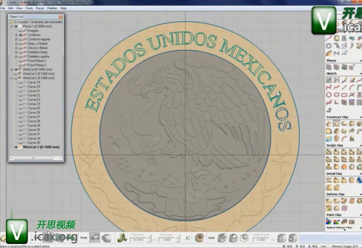Expand the Olivos y Base tree node
The image size is (362, 248).
point(16,48)
